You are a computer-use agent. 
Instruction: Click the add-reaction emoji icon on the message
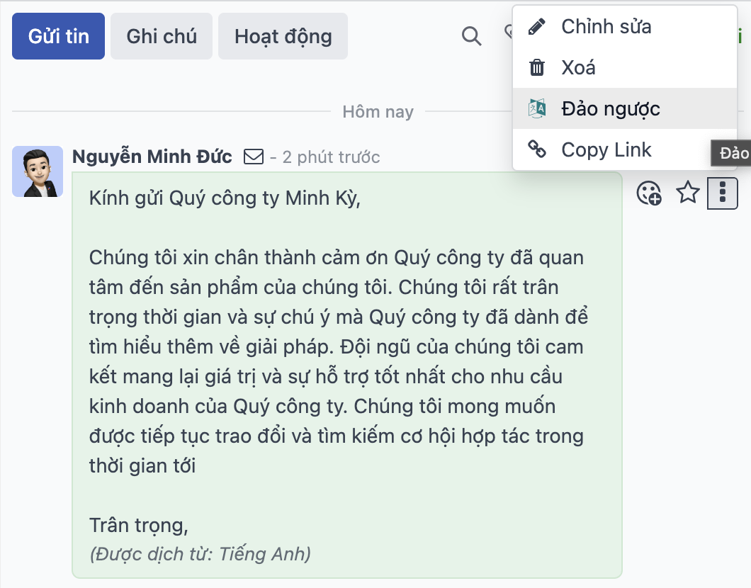point(649,192)
